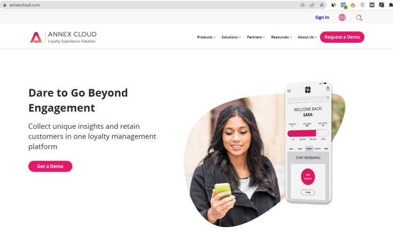The height and width of the screenshot is (235, 393).
Task: Open the browser extensions puzzle icon
Action: click(391, 5)
